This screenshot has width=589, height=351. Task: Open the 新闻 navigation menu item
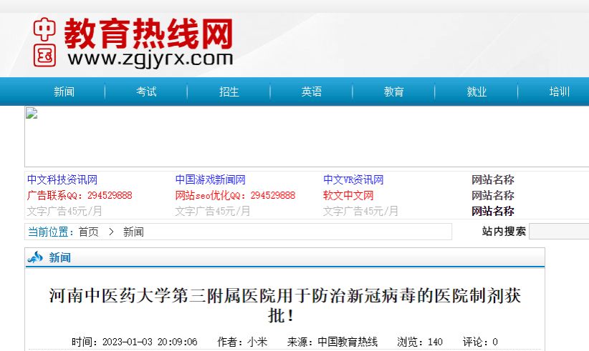[64, 92]
